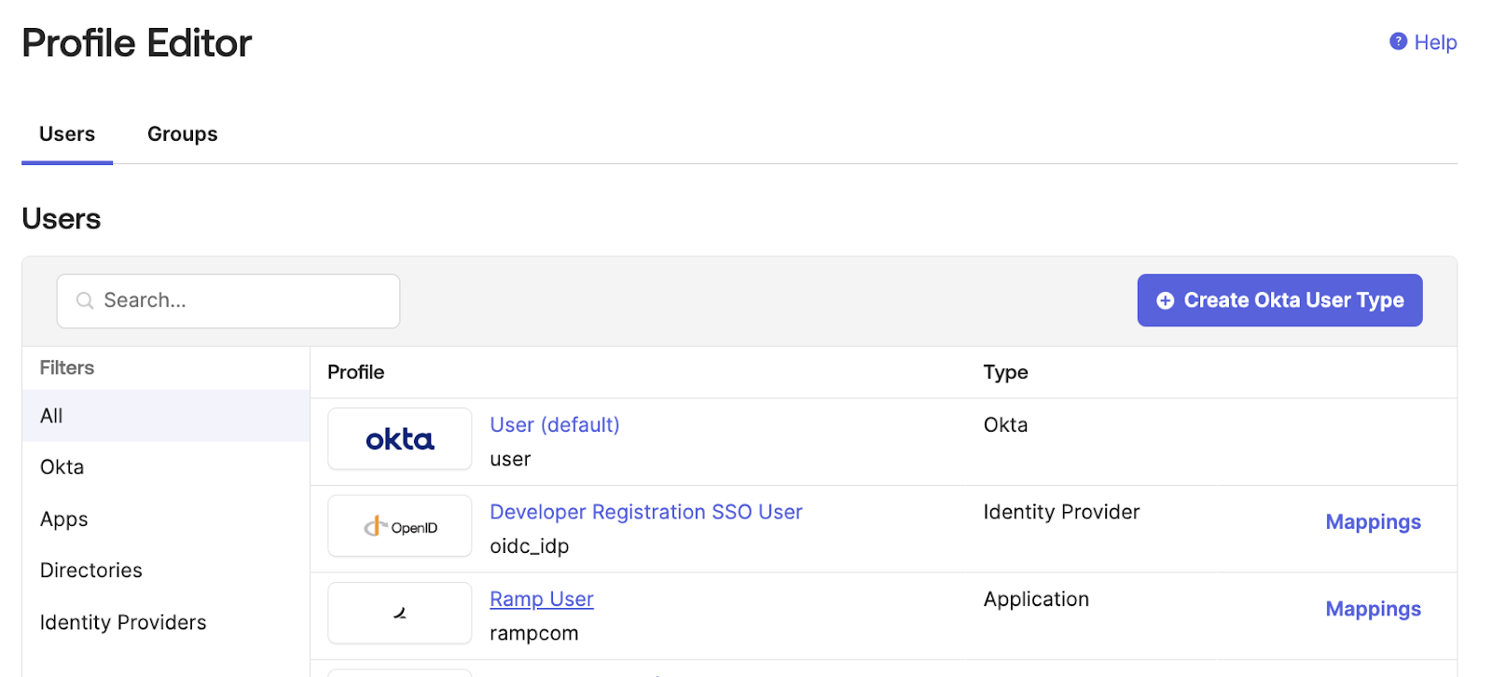Click the Profile Editor page heading
This screenshot has width=1492, height=677.
tap(137, 43)
